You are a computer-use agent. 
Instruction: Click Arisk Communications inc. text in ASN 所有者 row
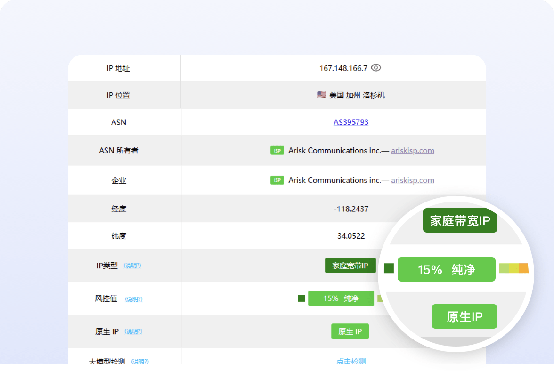click(x=334, y=150)
